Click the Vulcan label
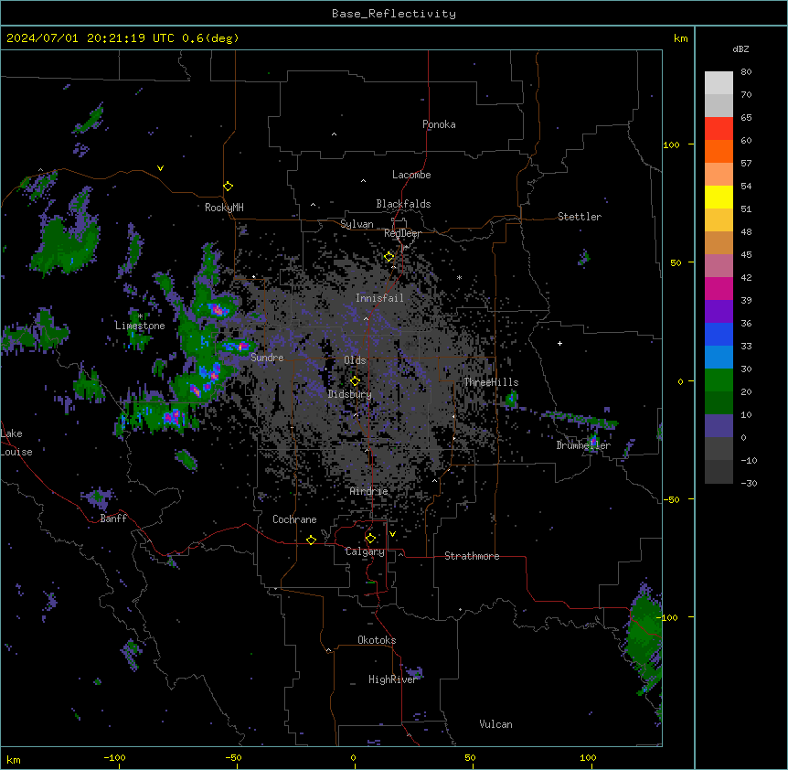 point(496,724)
